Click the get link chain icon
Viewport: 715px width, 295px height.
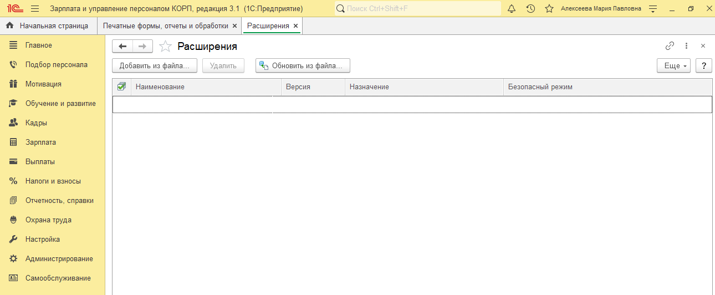(x=670, y=46)
